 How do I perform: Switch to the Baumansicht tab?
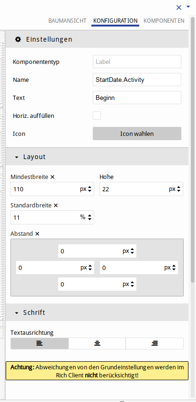(x=67, y=21)
